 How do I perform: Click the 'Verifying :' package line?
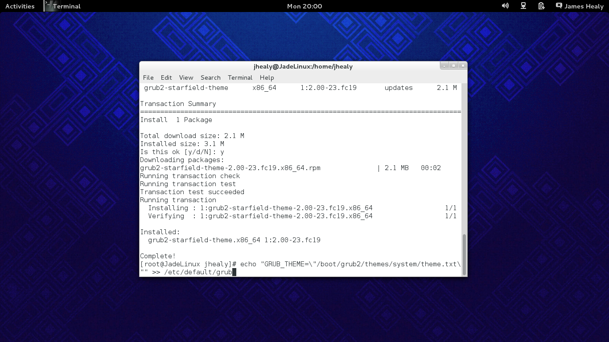[x=302, y=216]
